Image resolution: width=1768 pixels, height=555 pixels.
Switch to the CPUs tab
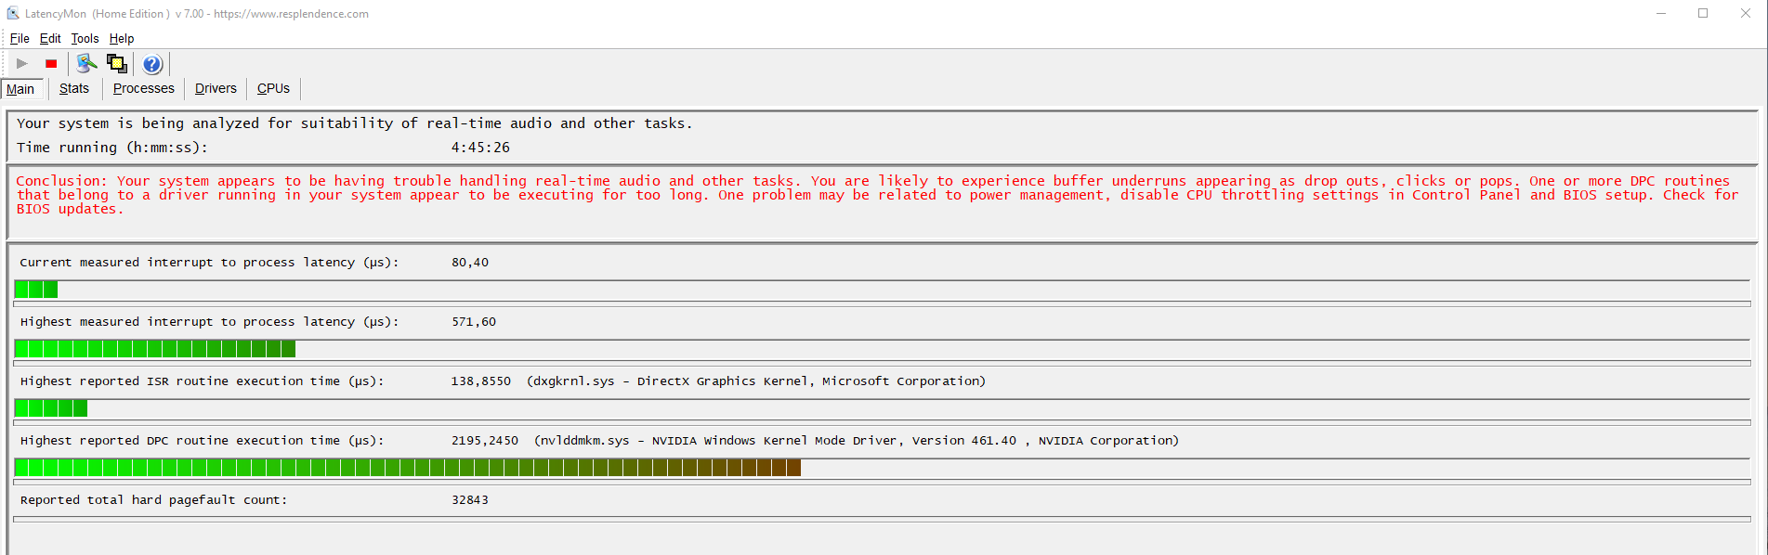pos(273,88)
